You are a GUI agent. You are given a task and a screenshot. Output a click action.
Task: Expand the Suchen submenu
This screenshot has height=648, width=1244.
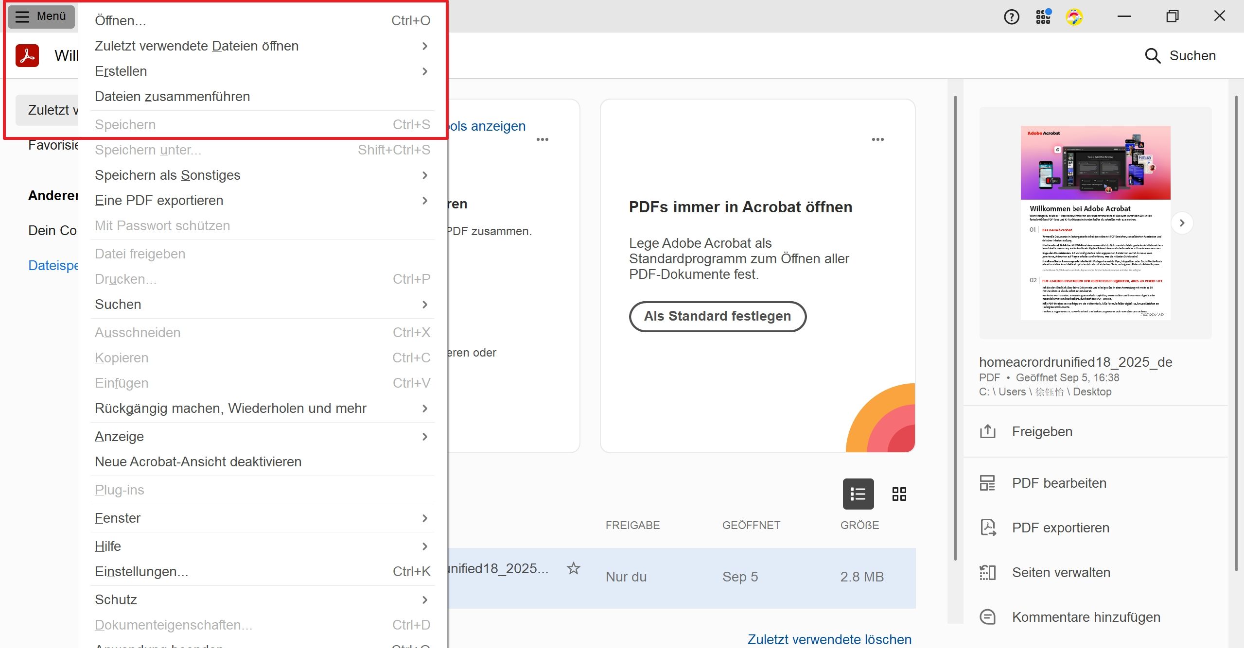pyautogui.click(x=263, y=304)
